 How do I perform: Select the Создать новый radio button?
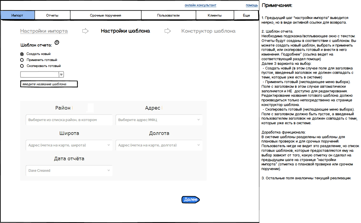[22, 54]
